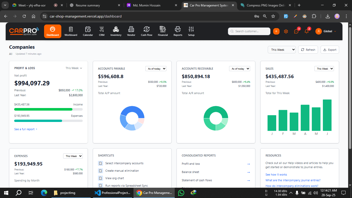352x198 pixels.
Task: Open Accounts Payable As of today dropdown
Action: tap(156, 69)
